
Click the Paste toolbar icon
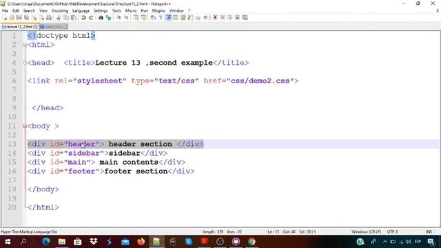point(74,18)
